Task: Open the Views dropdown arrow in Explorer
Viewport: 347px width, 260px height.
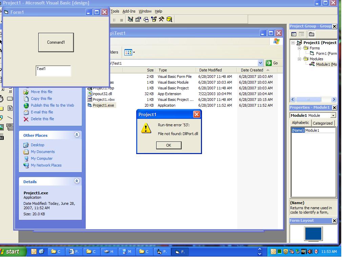Action: [x=134, y=52]
